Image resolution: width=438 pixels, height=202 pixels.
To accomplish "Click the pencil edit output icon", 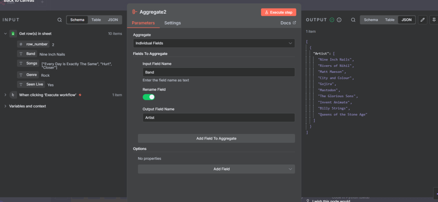I will pyautogui.click(x=422, y=20).
